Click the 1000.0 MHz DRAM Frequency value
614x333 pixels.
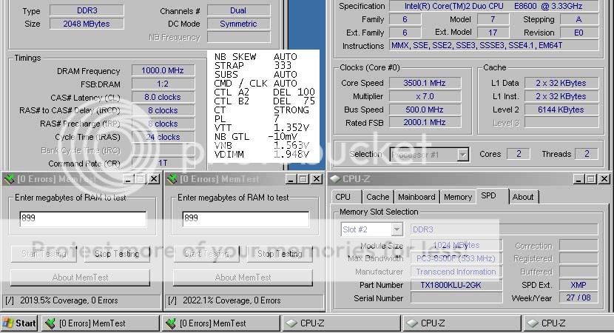[x=163, y=70]
